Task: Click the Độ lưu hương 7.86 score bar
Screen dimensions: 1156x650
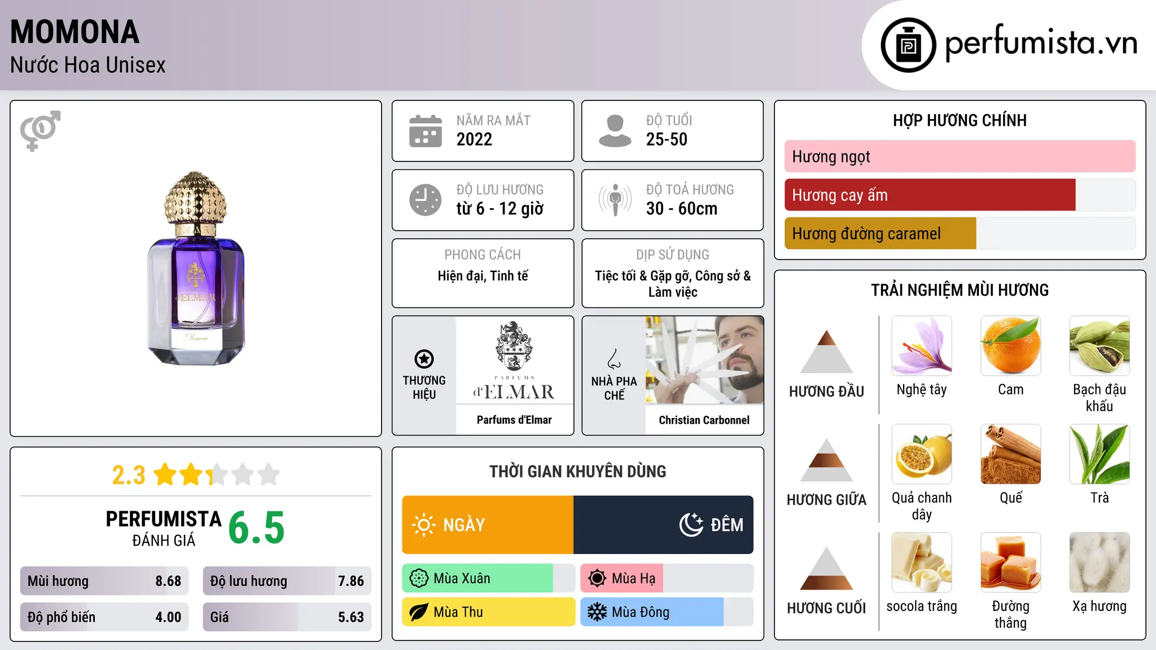Action: (287, 581)
